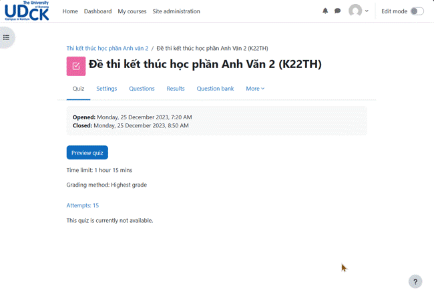Open Site administration in top navigation
The height and width of the screenshot is (300, 434).
(x=176, y=11)
